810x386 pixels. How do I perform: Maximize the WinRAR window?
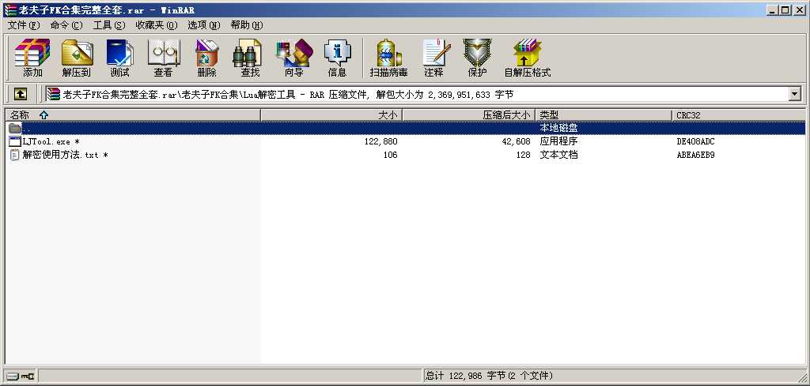[x=785, y=9]
